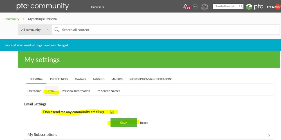Switch to the Personal tab
The width and height of the screenshot is (281, 140).
tap(36, 79)
